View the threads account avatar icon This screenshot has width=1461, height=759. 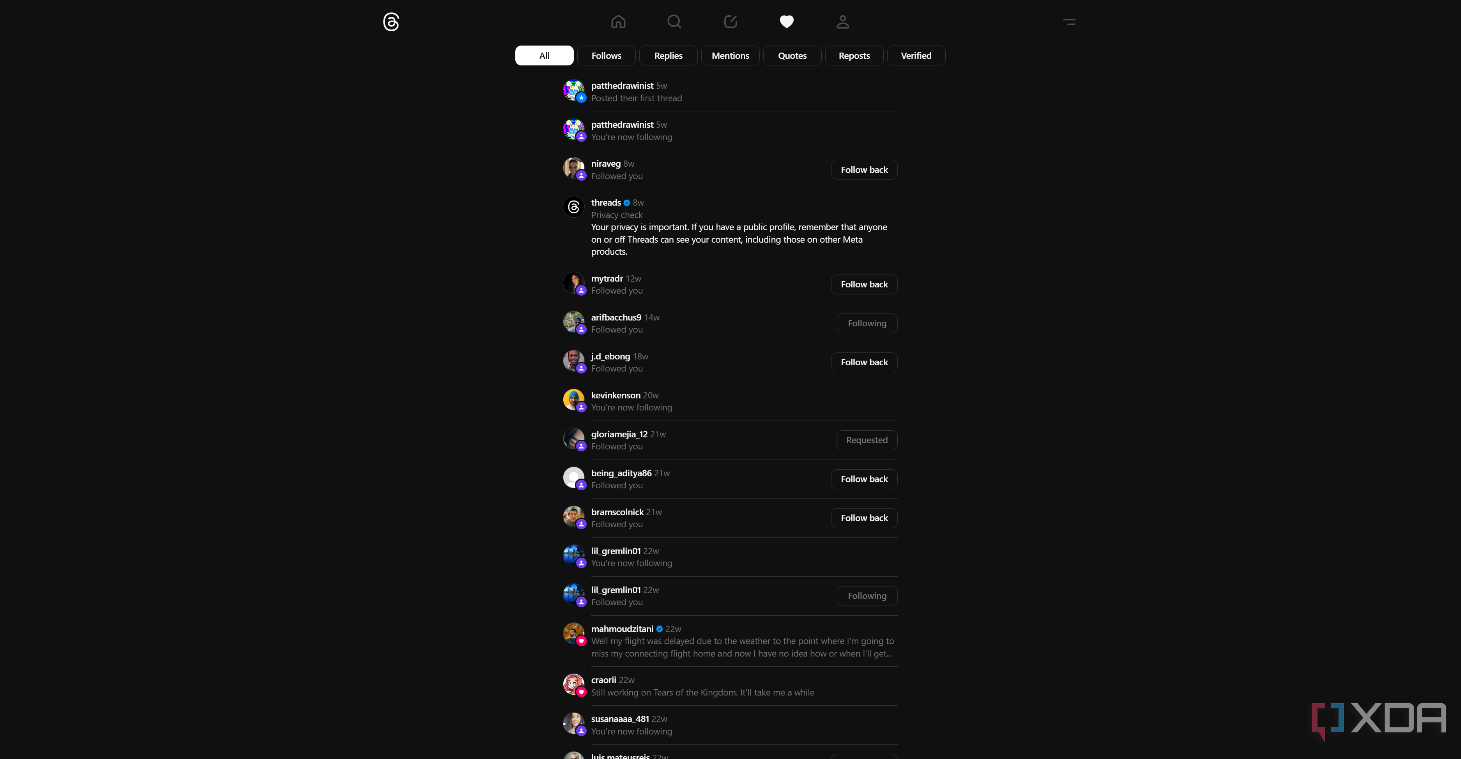coord(573,207)
